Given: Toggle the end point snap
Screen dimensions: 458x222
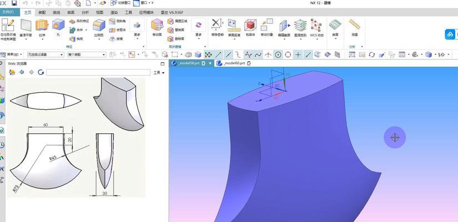Looking at the screenshot, I should click(218, 54).
